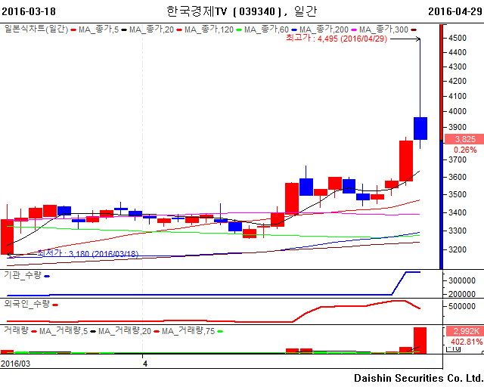Click the MA_종가,200 legend label
The image size is (484, 387).
[x=324, y=29]
